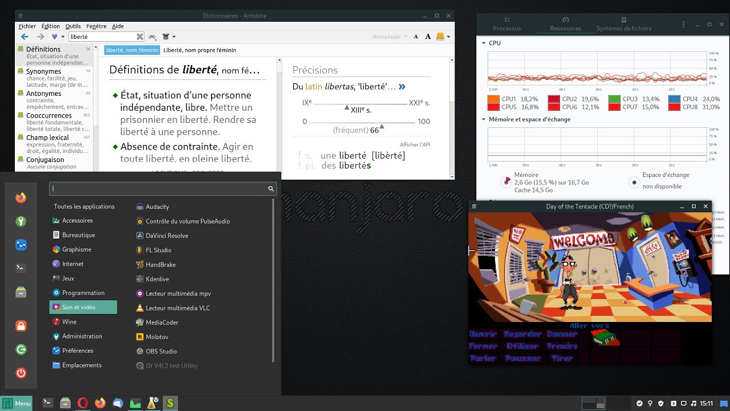Click the Mémoire pie chart color icon
Screen dimensions: 730x411
(x=505, y=182)
